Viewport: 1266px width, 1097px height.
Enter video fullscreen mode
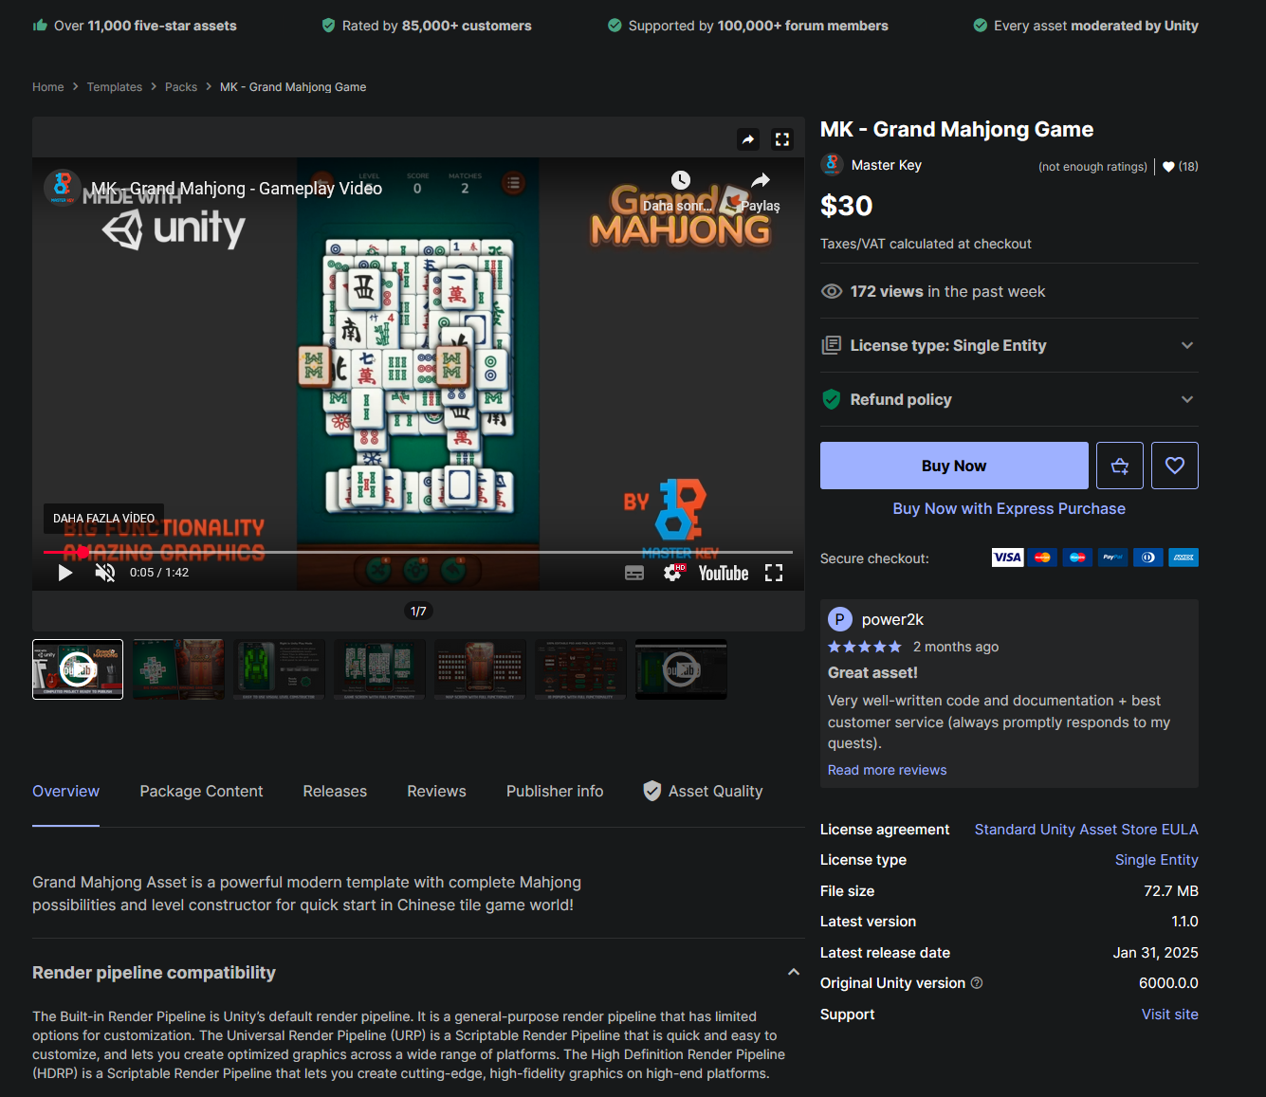point(774,573)
